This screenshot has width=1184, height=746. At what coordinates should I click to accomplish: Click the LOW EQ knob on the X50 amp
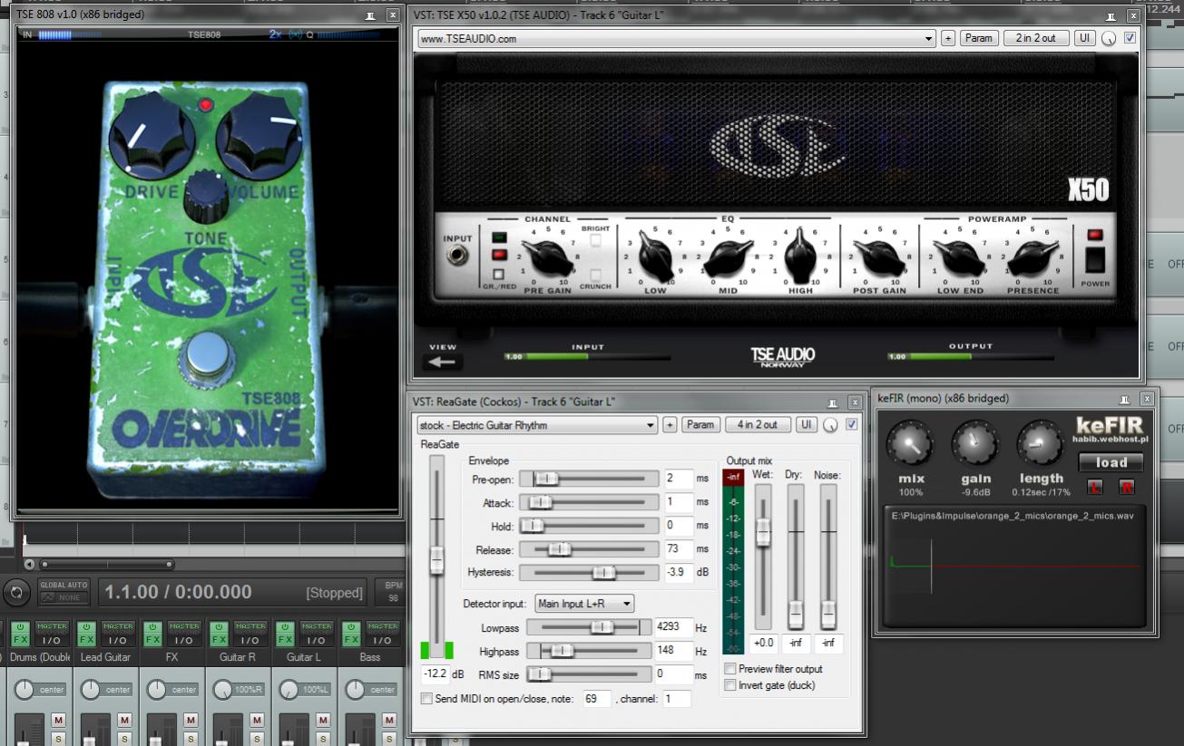(x=655, y=257)
